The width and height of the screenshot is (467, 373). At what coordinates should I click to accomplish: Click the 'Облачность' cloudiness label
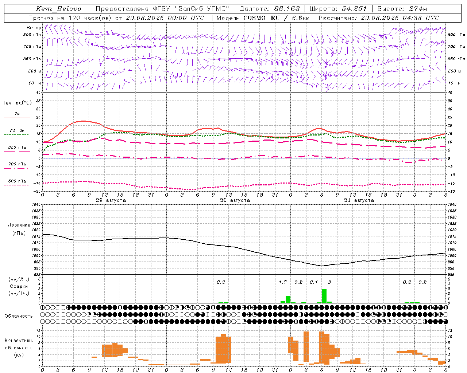point(19,316)
